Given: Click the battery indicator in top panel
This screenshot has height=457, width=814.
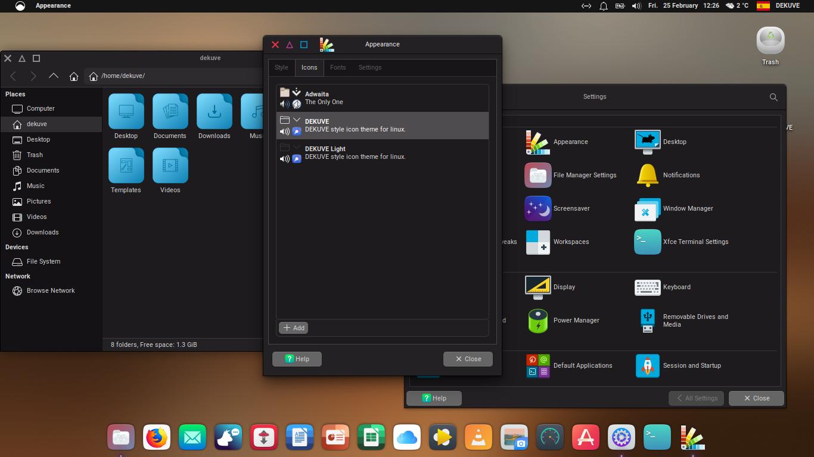Looking at the screenshot, I should tap(620, 6).
